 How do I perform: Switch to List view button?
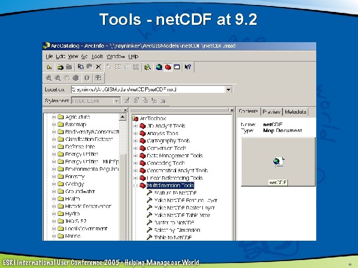click(118, 67)
